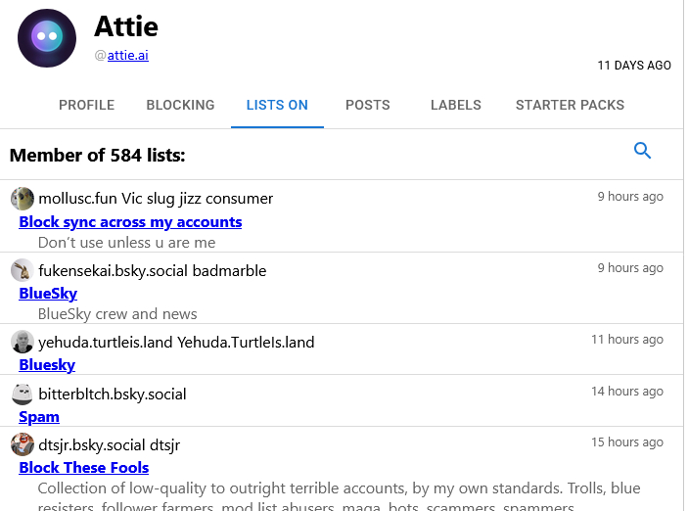This screenshot has height=511, width=688.
Task: Open fukensekai.bsky.social avatar picture
Action: 23,270
